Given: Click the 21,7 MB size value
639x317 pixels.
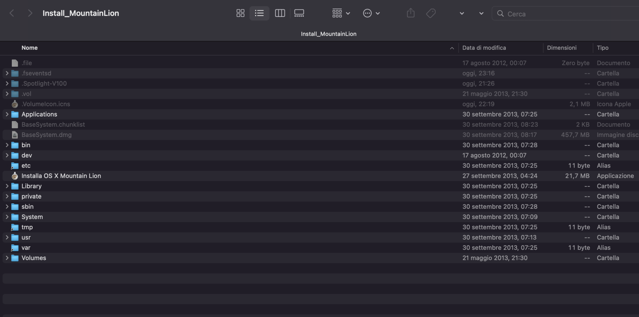Looking at the screenshot, I should pos(577,176).
